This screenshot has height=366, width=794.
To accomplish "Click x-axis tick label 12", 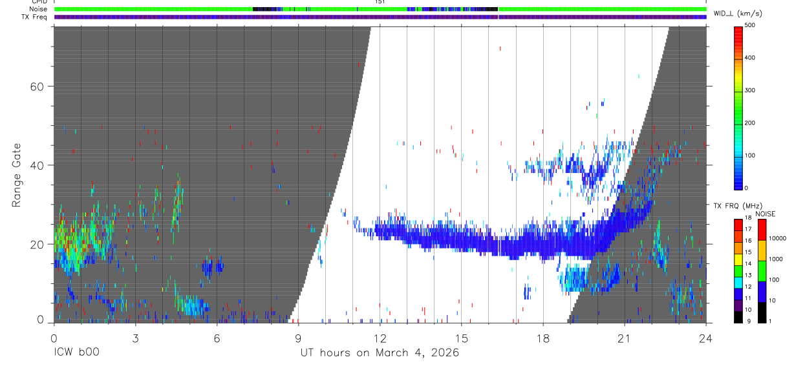I will [x=380, y=338].
